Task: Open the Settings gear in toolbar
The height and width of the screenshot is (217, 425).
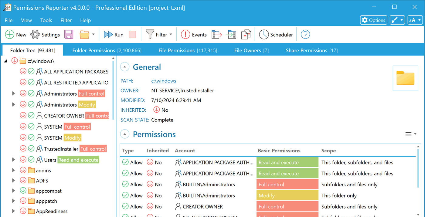Action: pos(35,35)
